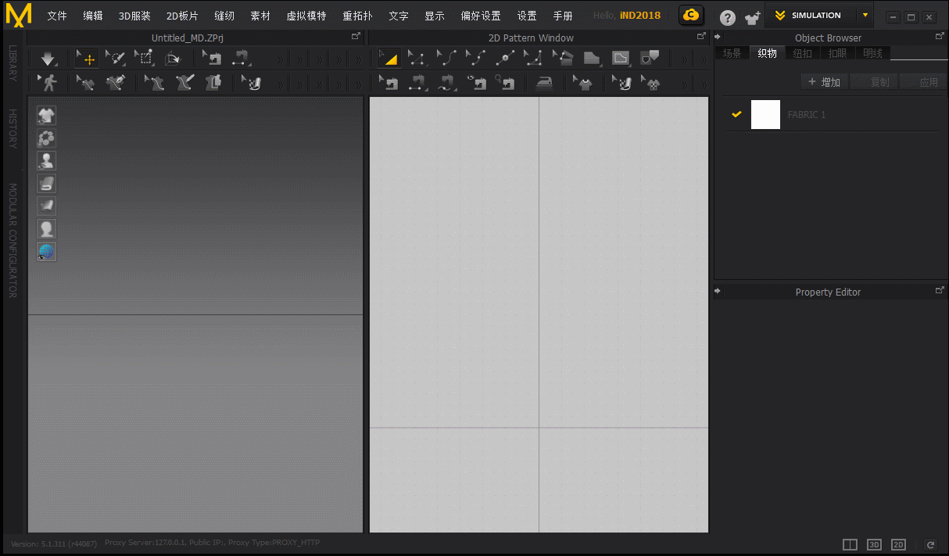This screenshot has width=949, height=556.
Task: Click the 增加 add fabric button
Action: tap(824, 81)
